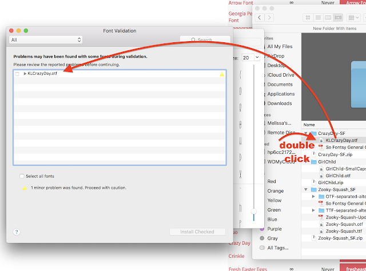Click the Purple tag dot in Finder sidebar

click(262, 229)
